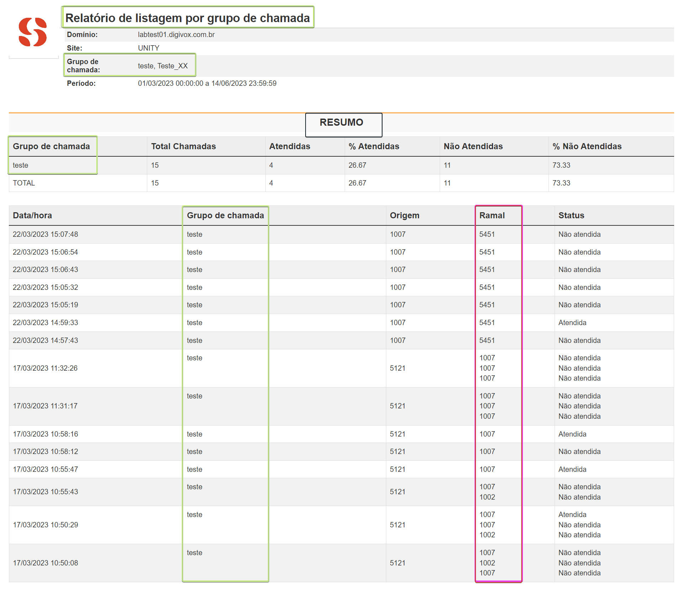Click the RESUMO section header

(x=343, y=122)
